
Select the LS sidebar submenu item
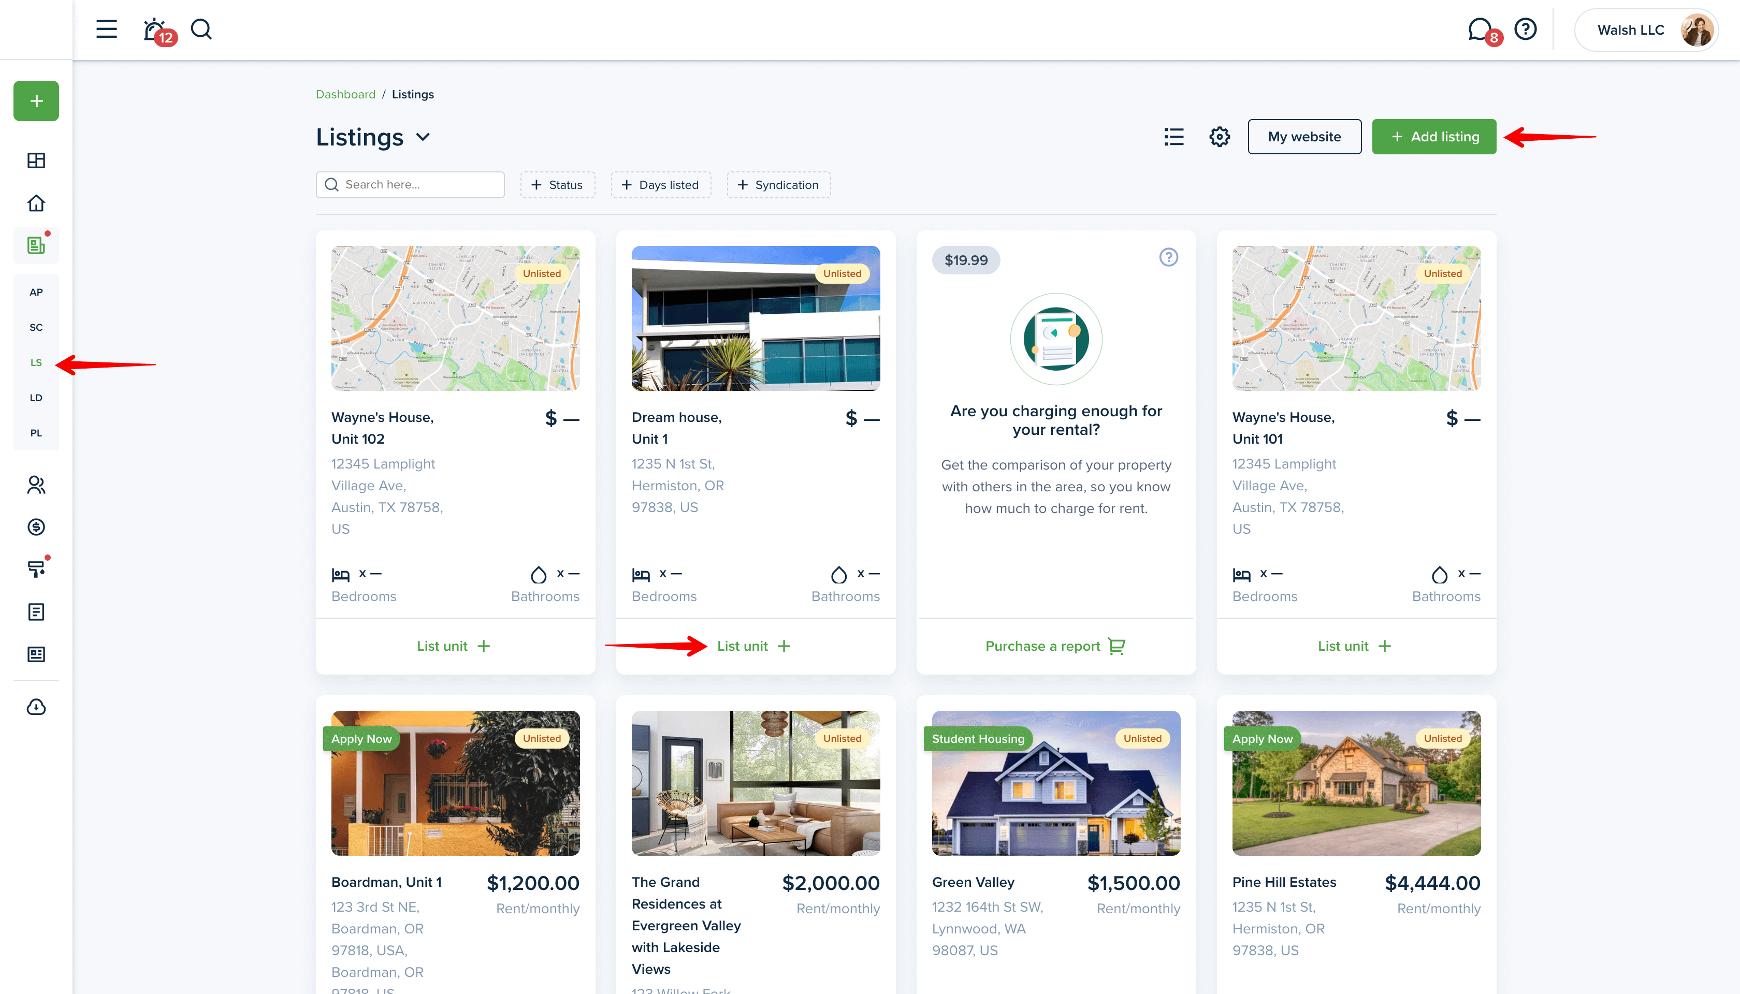tap(36, 362)
